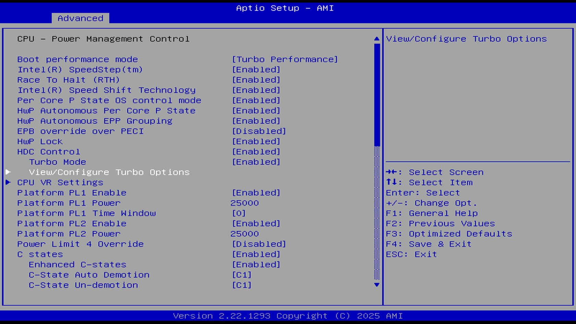Open CPU VR Settings submenu
This screenshot has width=576, height=324.
click(60, 182)
